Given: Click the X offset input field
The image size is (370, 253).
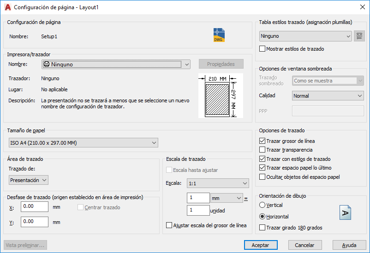Looking at the screenshot, I should click(x=35, y=206).
